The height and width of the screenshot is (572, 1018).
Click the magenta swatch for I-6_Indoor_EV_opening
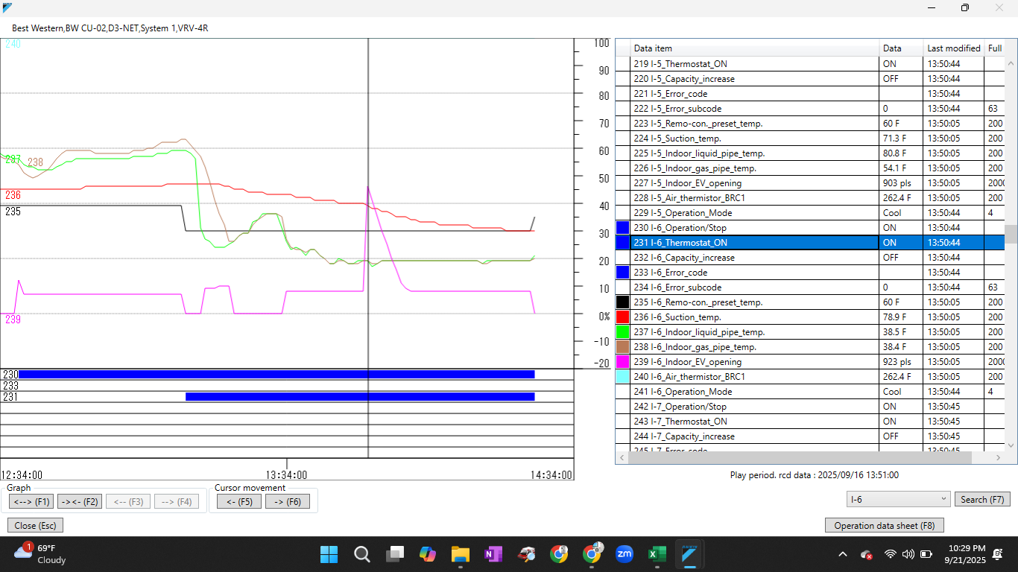[x=623, y=361]
